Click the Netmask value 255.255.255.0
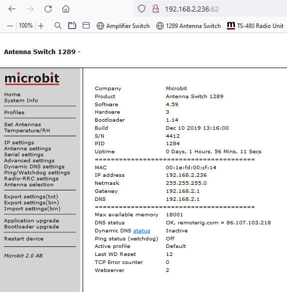Viewport: 287px width, 292px height. (x=186, y=183)
